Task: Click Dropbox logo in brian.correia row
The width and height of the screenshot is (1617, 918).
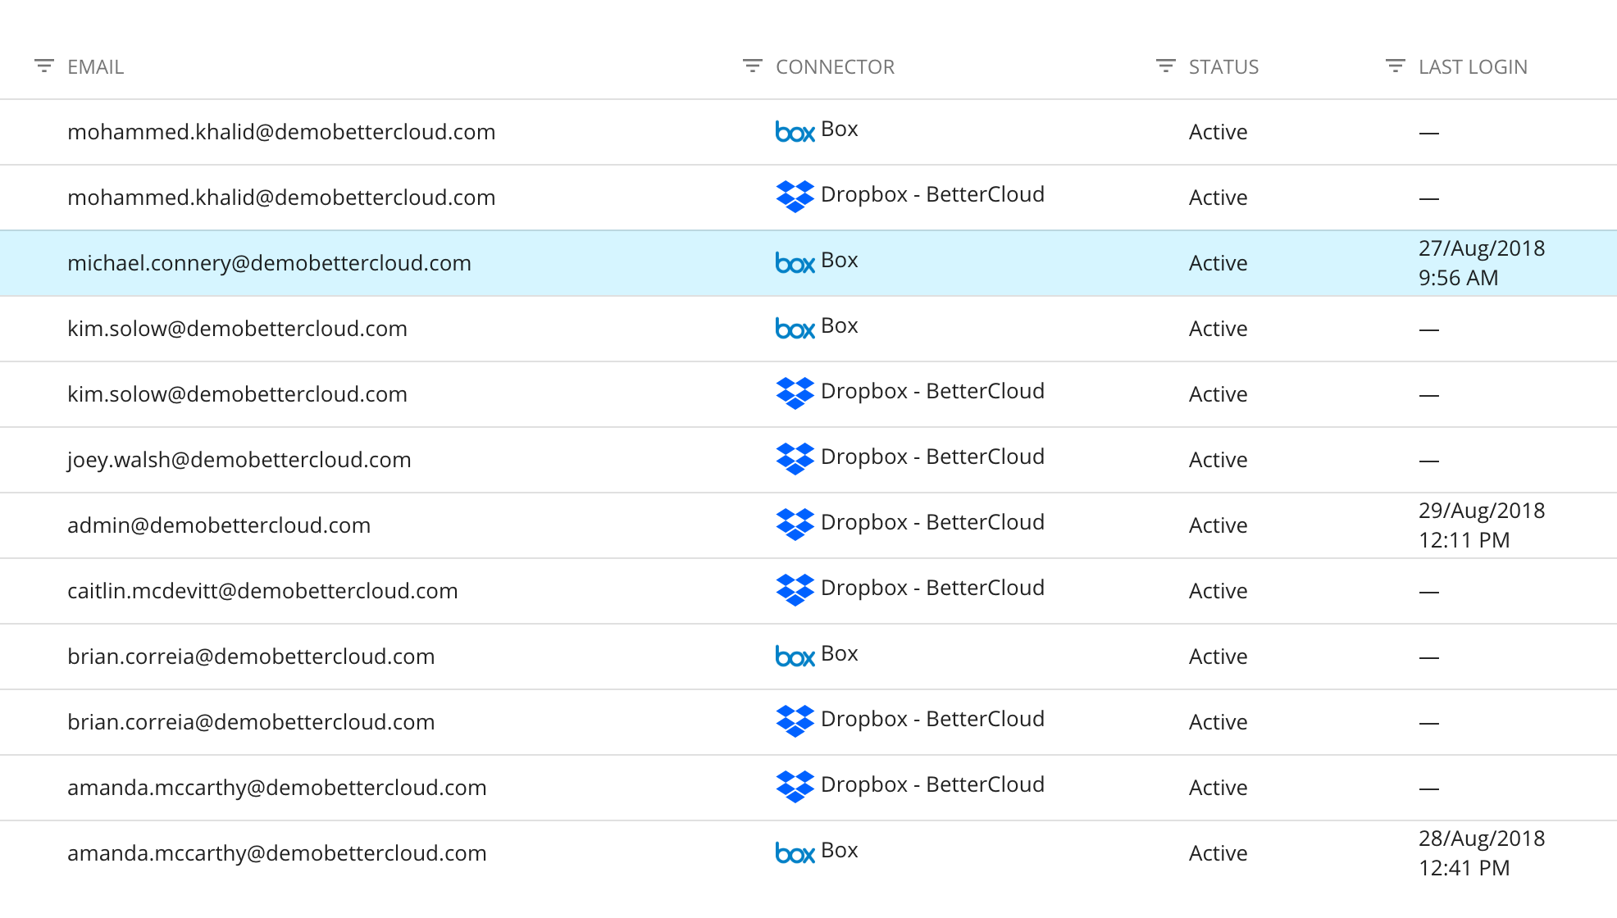Action: pyautogui.click(x=795, y=720)
